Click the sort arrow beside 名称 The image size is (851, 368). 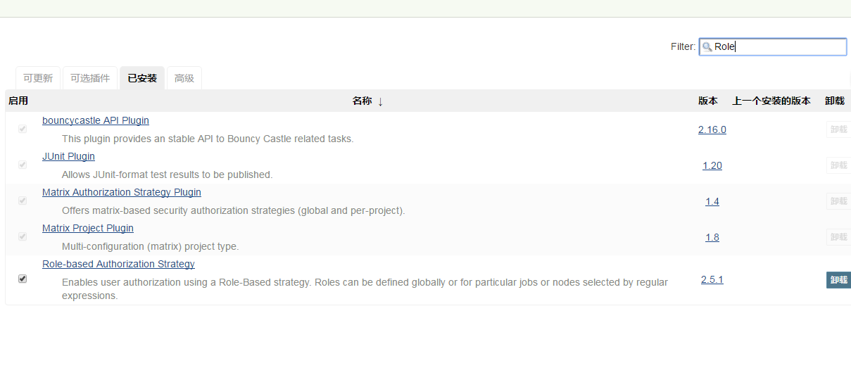381,101
